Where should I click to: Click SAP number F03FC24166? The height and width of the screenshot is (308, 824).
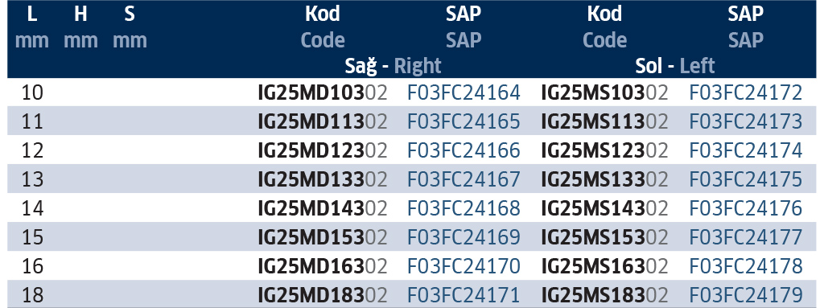[x=464, y=151]
